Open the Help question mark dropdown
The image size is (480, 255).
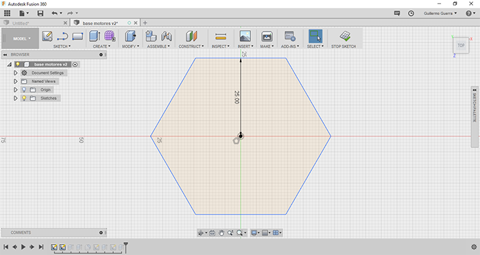[x=470, y=13]
